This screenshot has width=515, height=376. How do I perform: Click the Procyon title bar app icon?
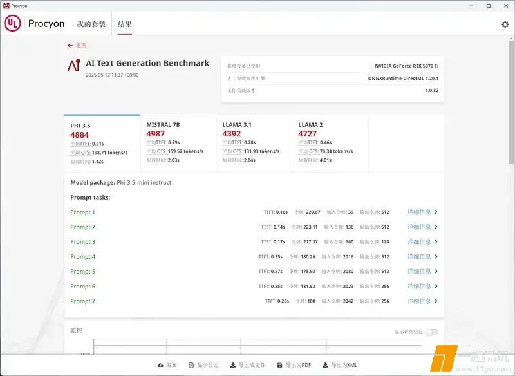point(6,6)
